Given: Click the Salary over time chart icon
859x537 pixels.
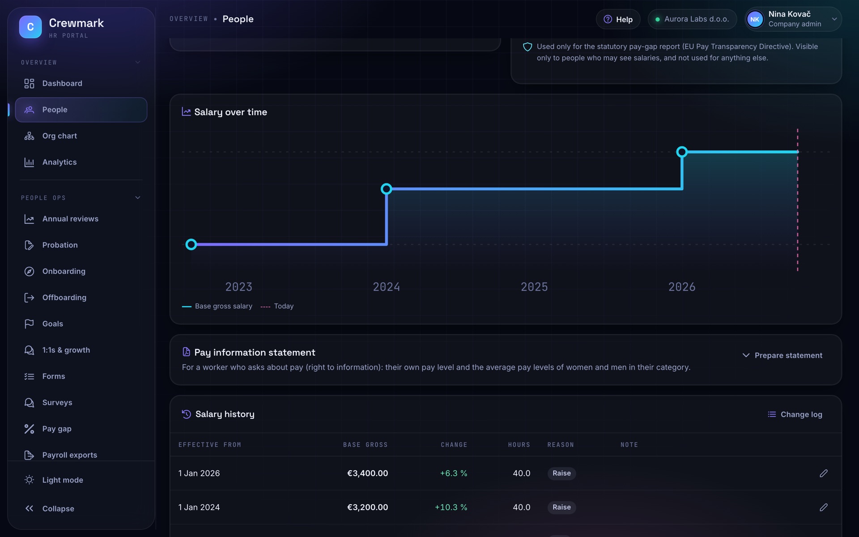Looking at the screenshot, I should coord(186,112).
